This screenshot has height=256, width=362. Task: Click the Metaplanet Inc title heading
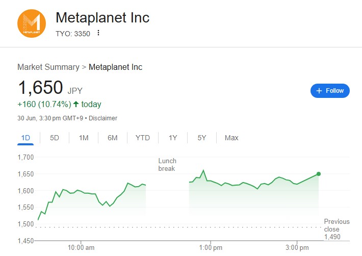pyautogui.click(x=102, y=17)
